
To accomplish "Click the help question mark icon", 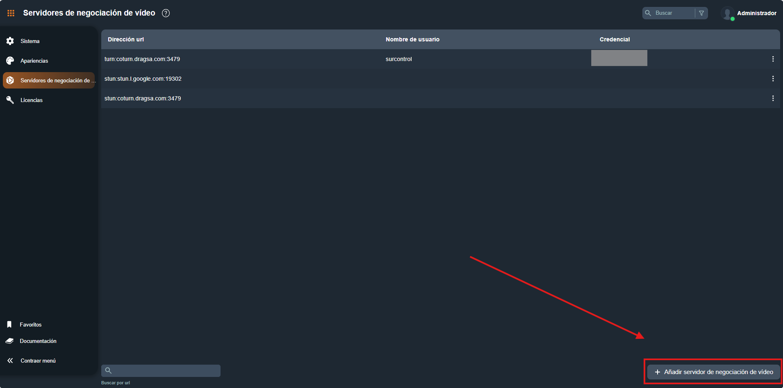I will [166, 13].
